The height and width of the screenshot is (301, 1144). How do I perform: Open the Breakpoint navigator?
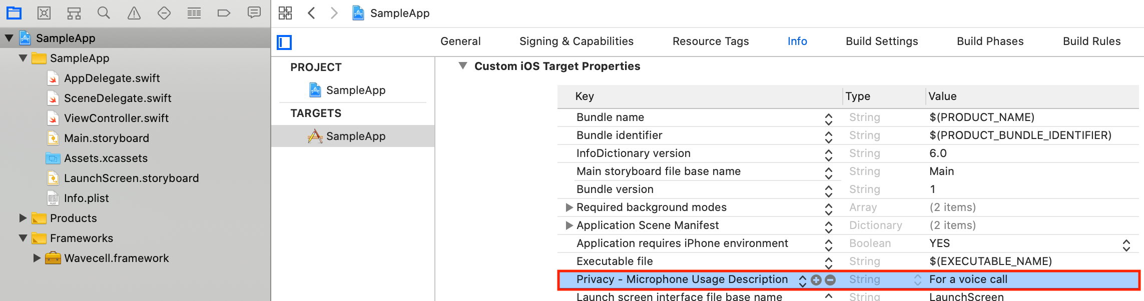tap(224, 13)
